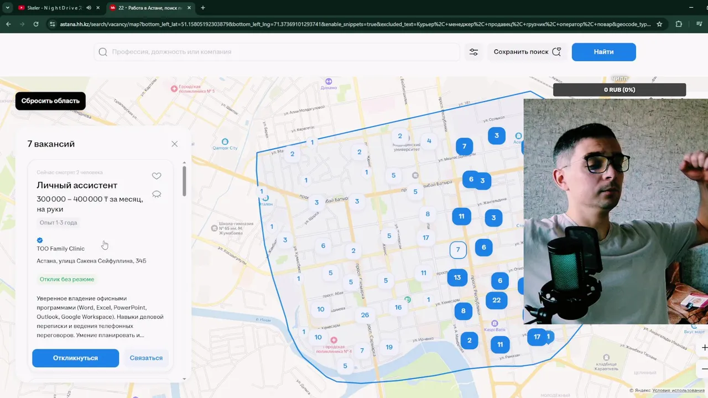
Task: Open a new browser tab
Action: [202, 8]
